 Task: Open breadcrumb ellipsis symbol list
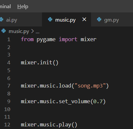coord(38,32)
